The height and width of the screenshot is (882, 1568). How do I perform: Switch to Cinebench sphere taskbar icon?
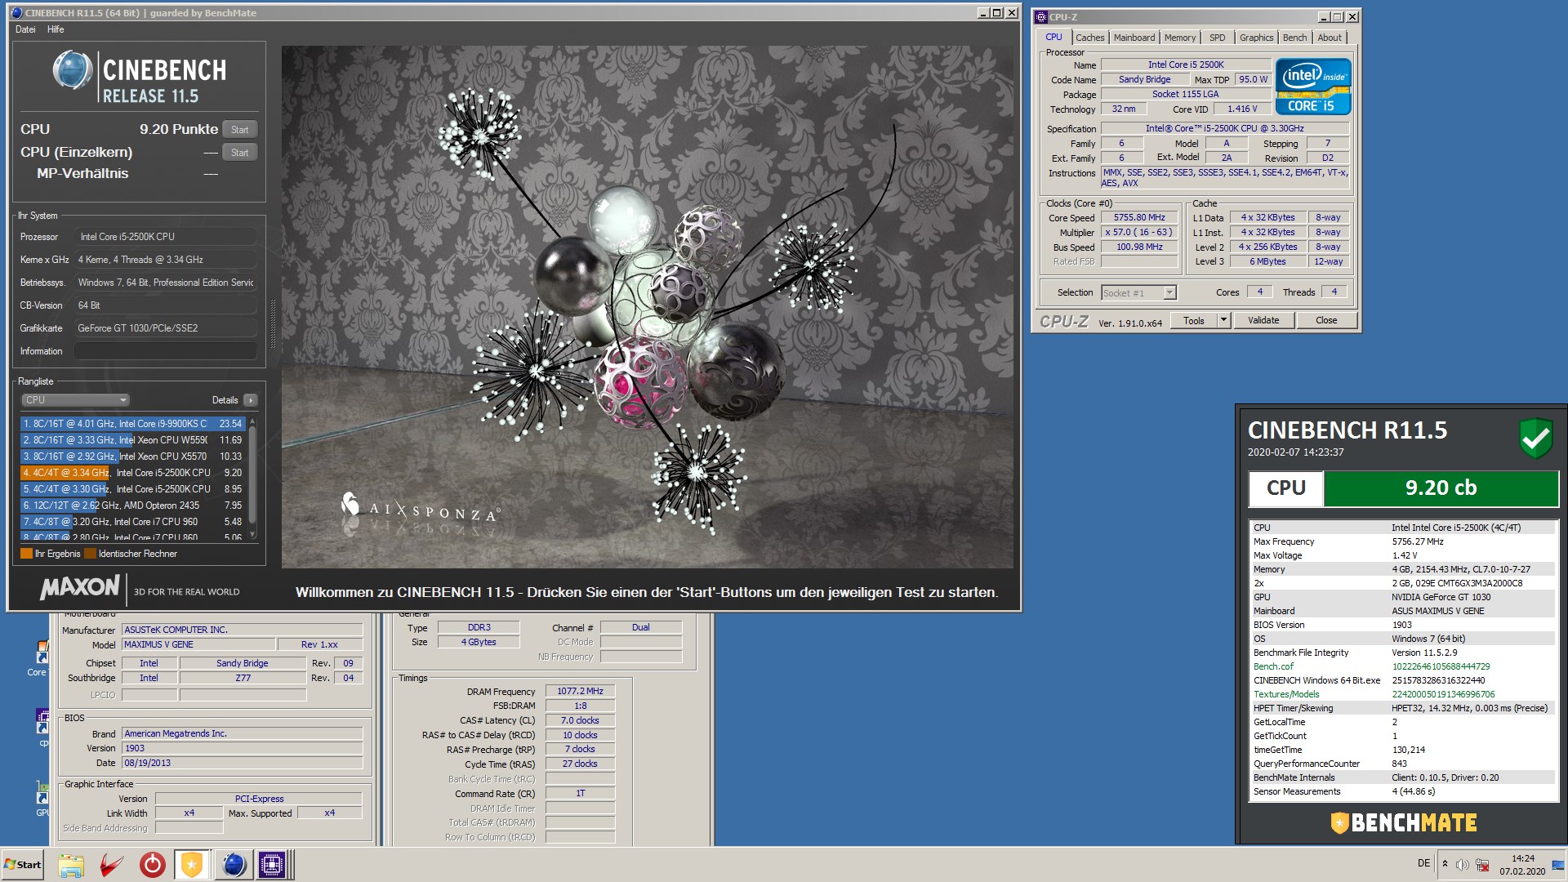[234, 865]
